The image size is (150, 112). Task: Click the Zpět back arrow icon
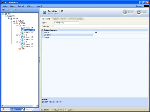coord(139,12)
